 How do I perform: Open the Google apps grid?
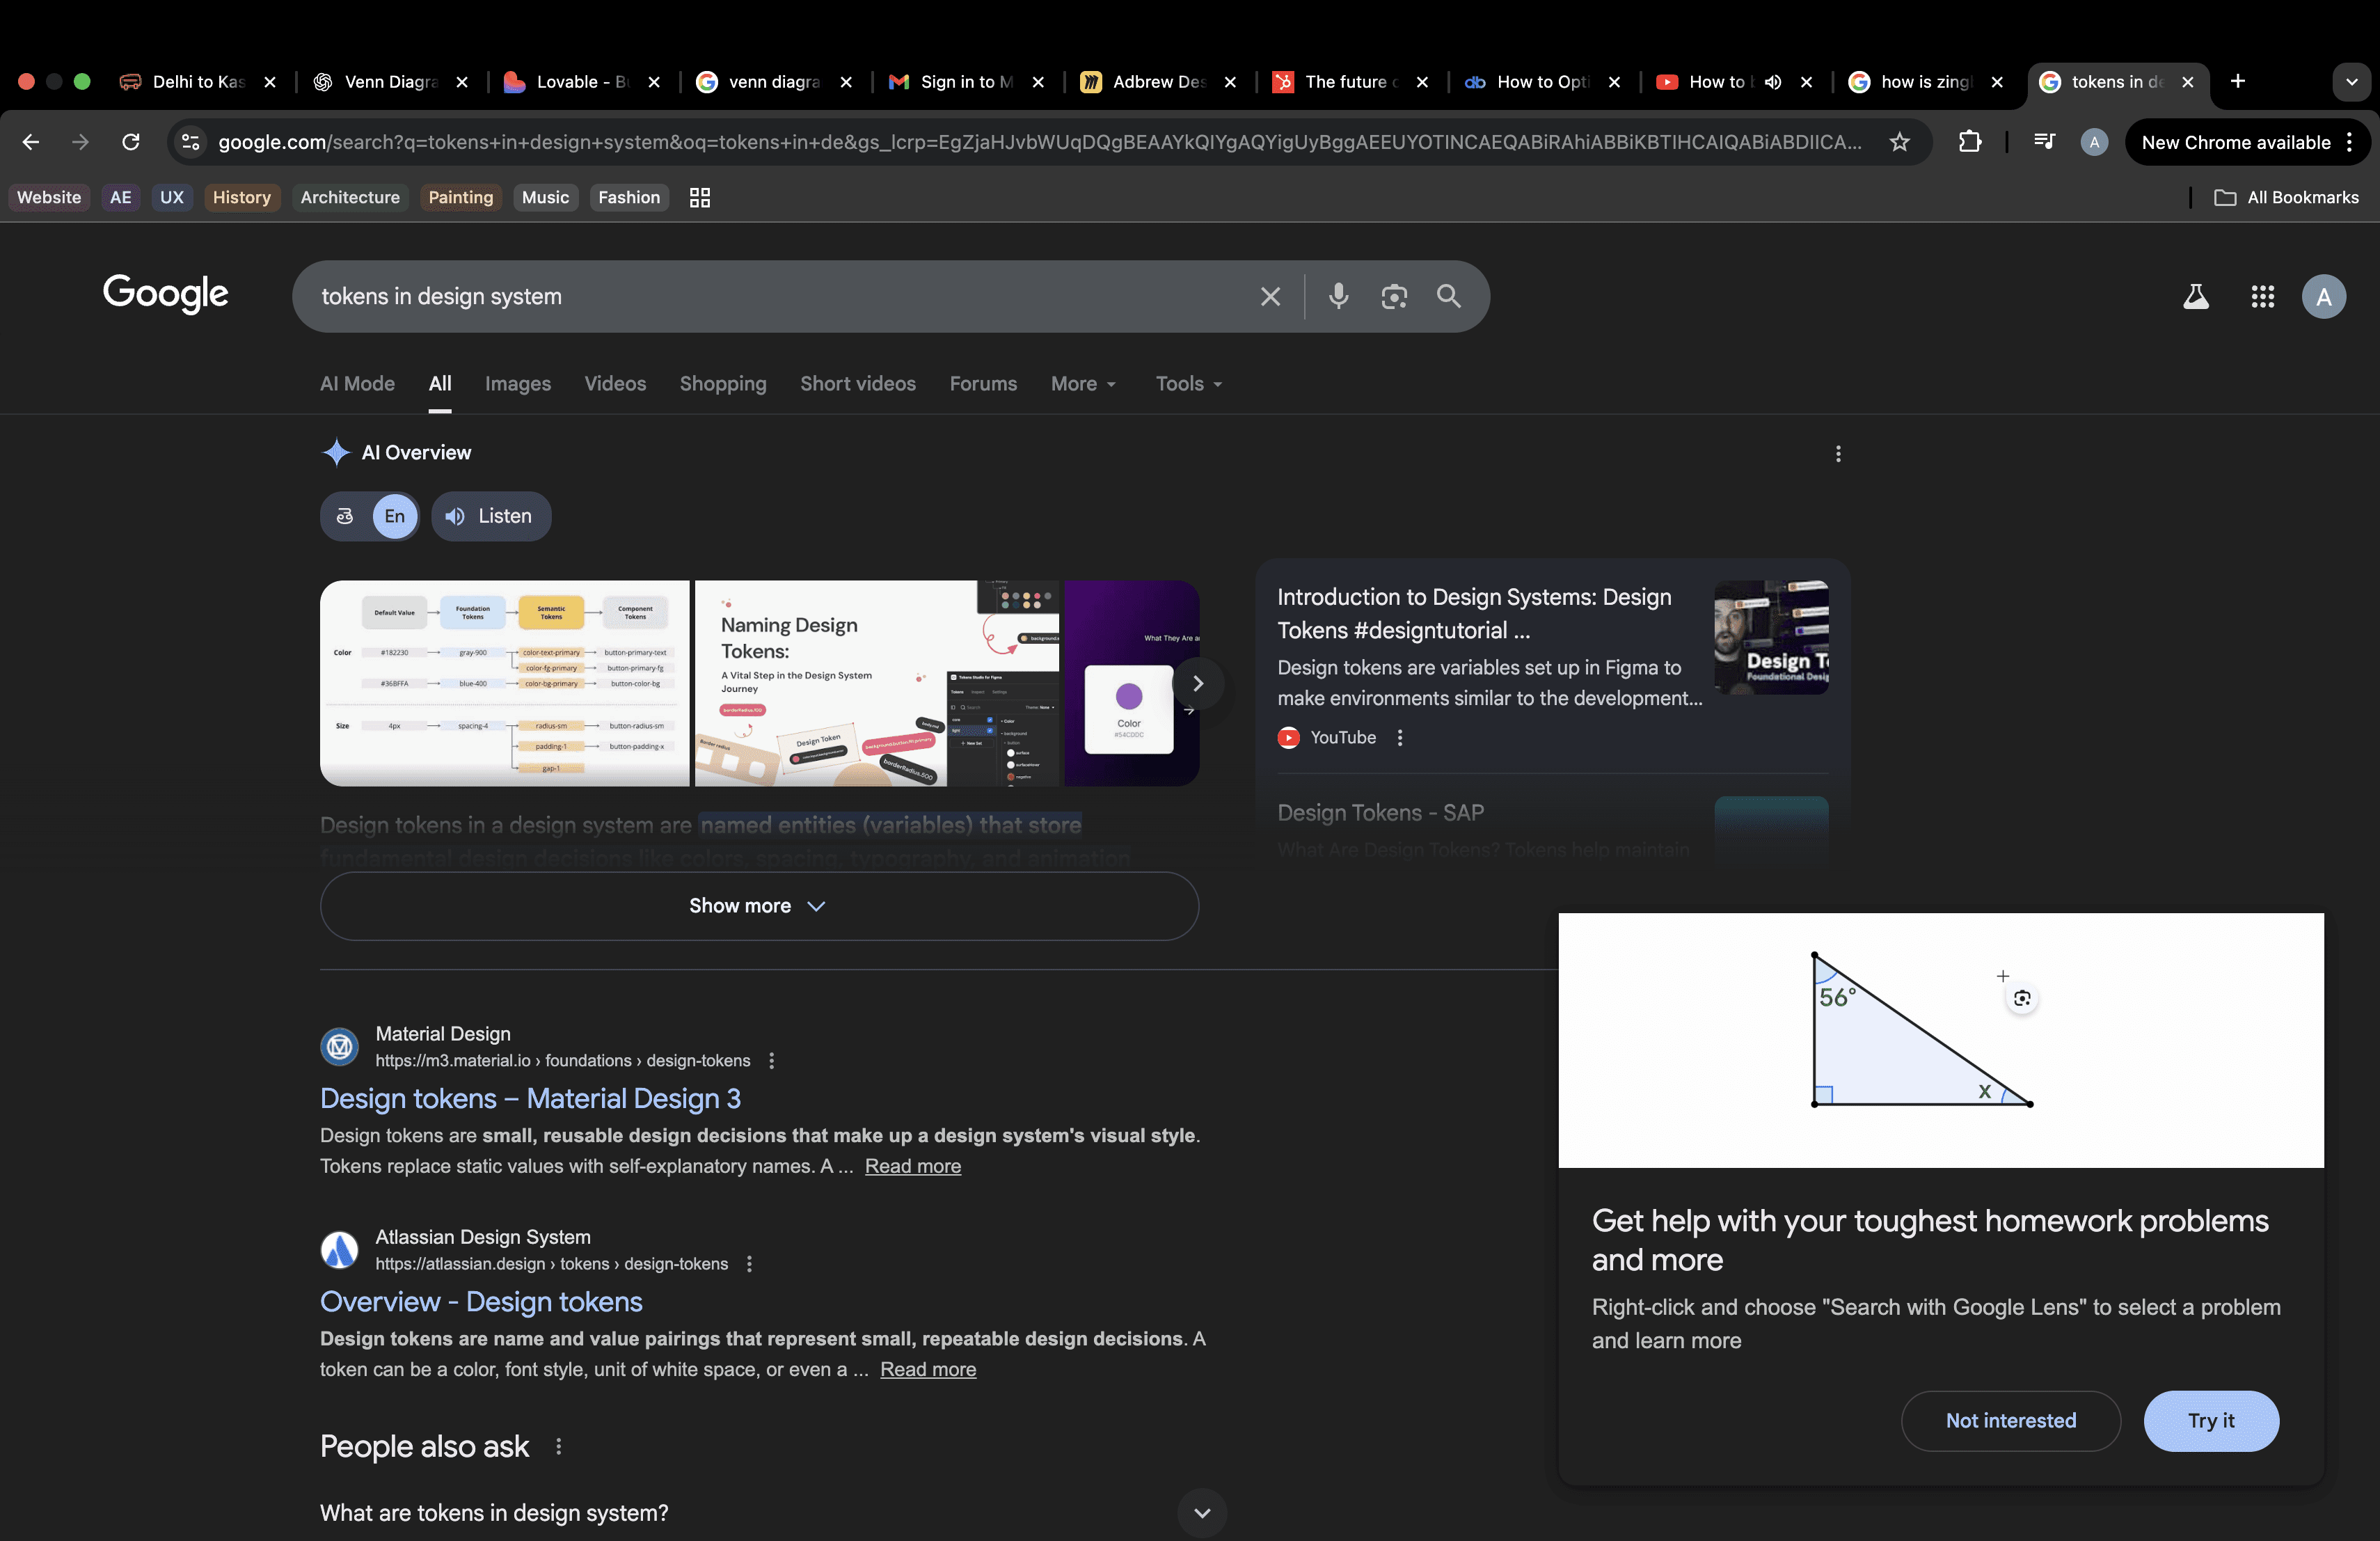[x=2262, y=296]
